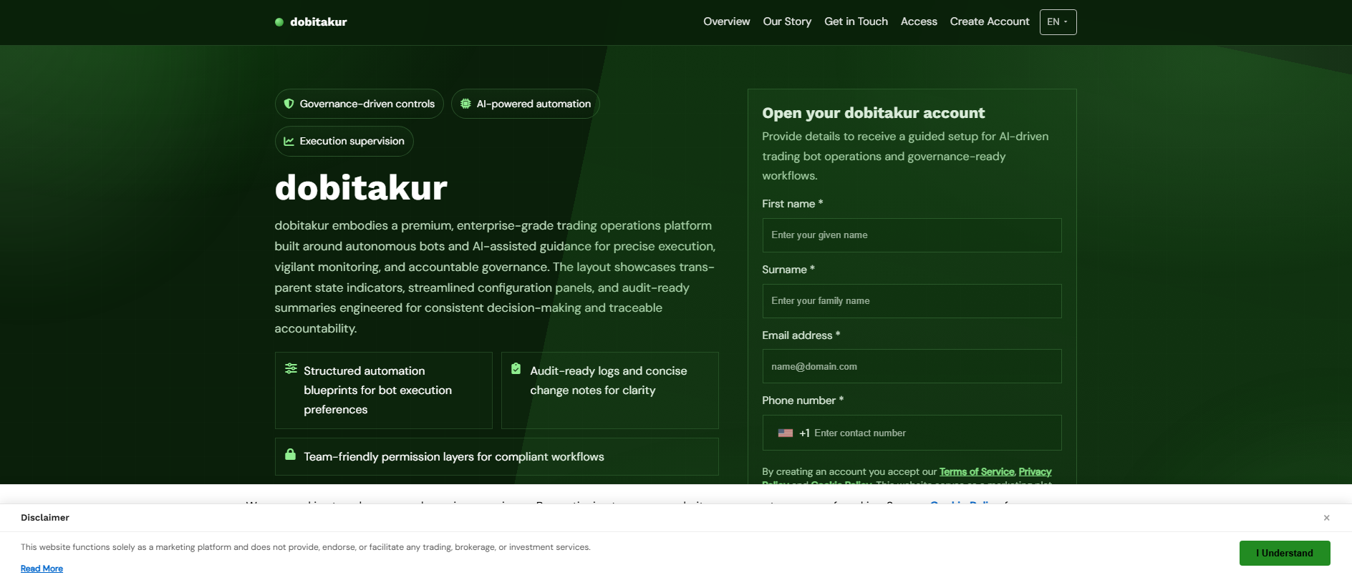Open the Privacy Policy link

point(1035,471)
